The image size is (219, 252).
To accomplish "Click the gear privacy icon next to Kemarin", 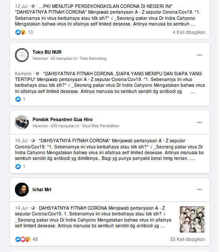I will coord(37,74).
